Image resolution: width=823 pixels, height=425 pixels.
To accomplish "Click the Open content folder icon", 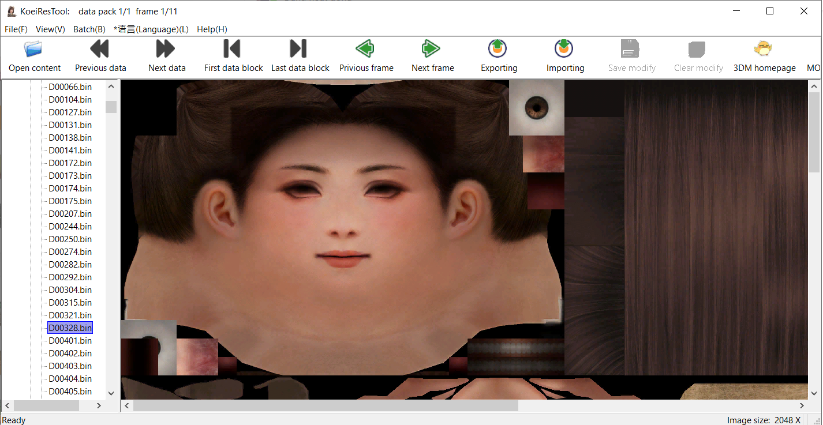I will (33, 48).
